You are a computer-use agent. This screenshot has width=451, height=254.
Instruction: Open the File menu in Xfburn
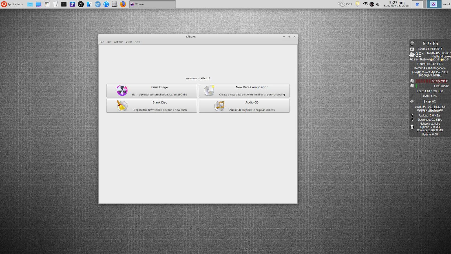tap(101, 42)
